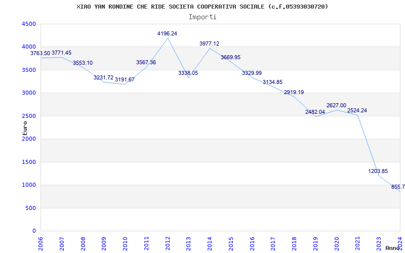Image resolution: width=405 pixels, height=253 pixels.
Task: Click the peak value 4196.24
Action: pyautogui.click(x=167, y=33)
